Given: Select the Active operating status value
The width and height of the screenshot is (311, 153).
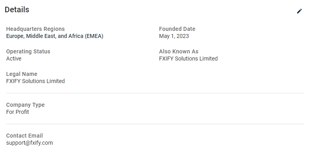Looking at the screenshot, I should (14, 59).
